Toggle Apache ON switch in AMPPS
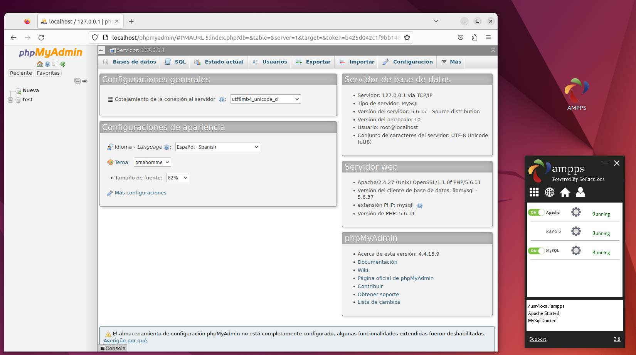 [536, 212]
